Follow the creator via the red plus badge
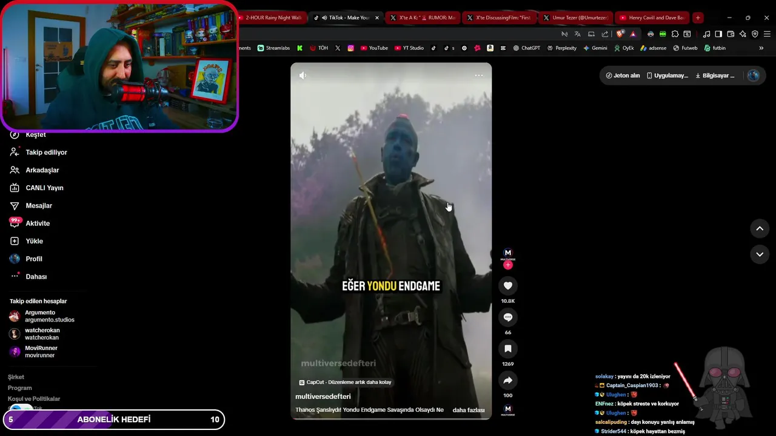 point(508,265)
